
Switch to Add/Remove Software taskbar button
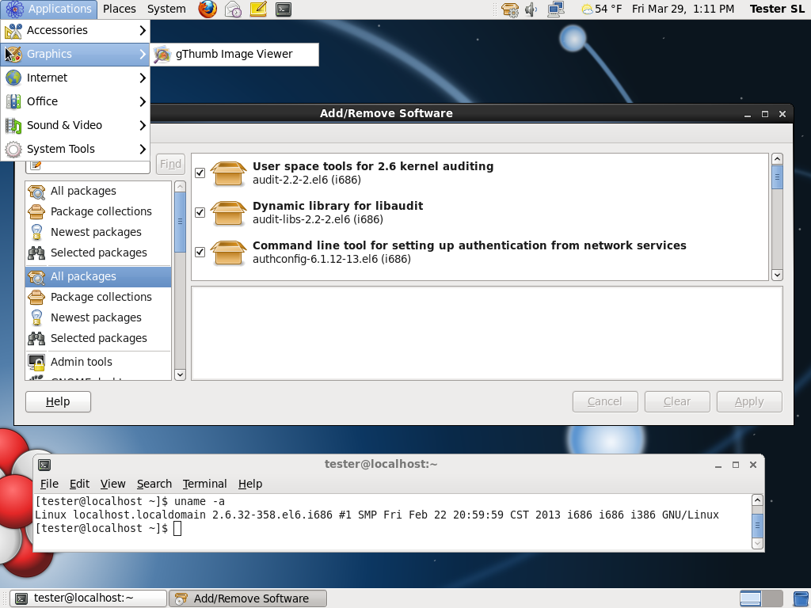(x=248, y=598)
